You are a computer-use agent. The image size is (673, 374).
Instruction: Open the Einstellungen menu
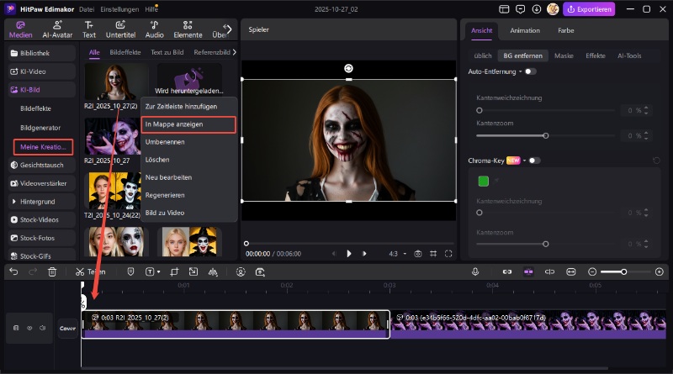point(119,9)
